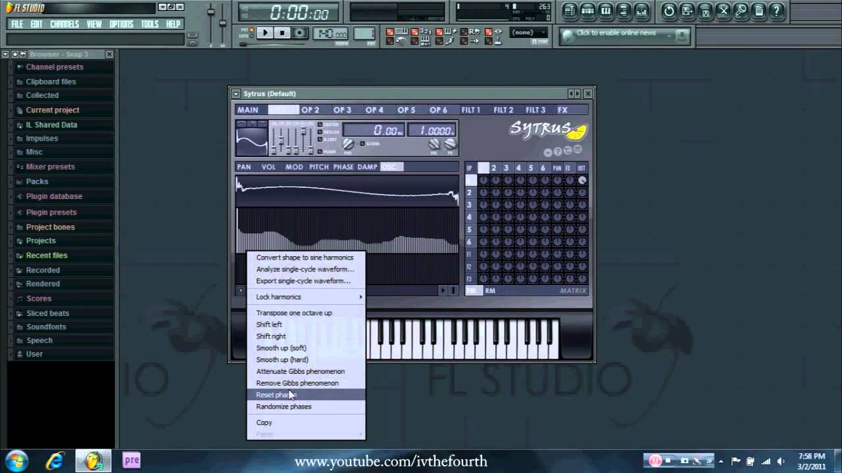Click the Help question mark icon
The image size is (842, 473).
(x=776, y=11)
